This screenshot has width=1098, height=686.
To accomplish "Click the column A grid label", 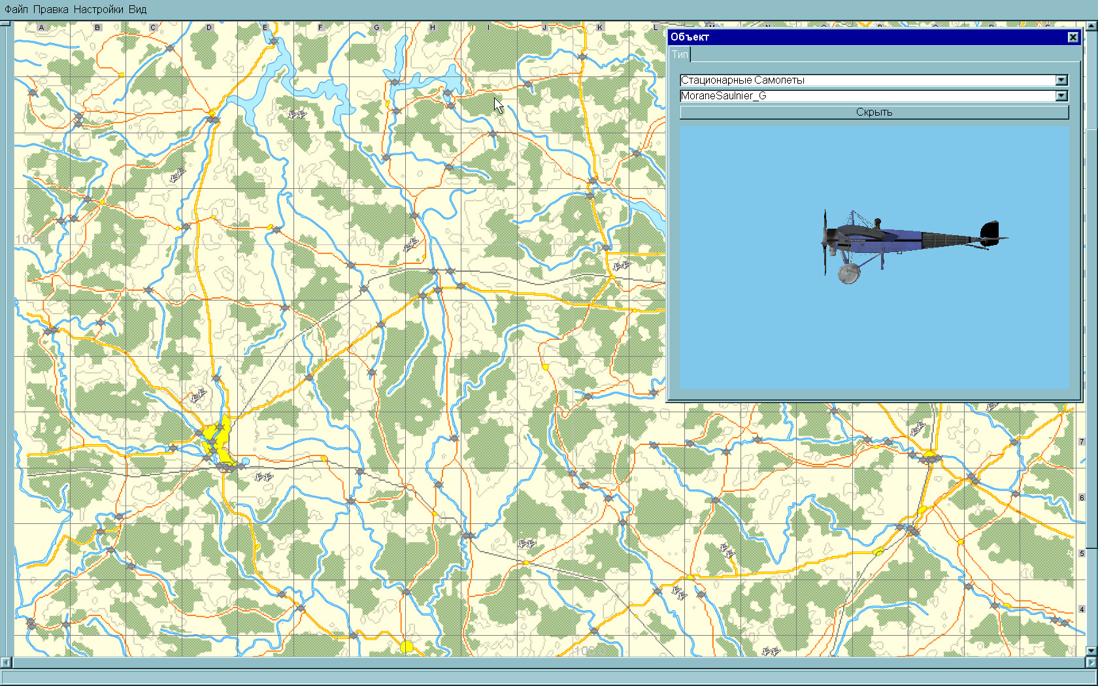I will coord(41,27).
